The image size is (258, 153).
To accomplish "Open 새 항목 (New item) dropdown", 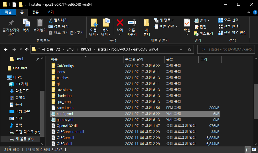I will 164,20.
